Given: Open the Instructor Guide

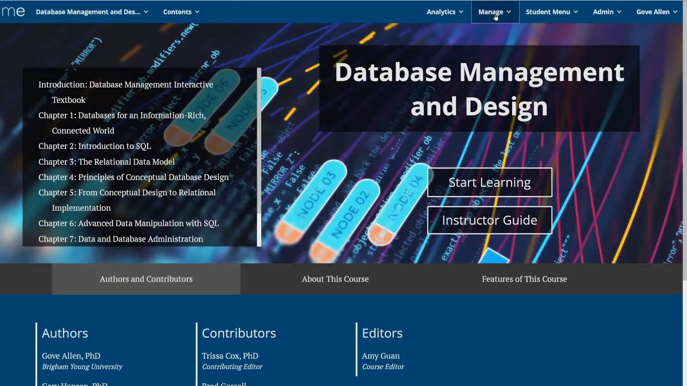Looking at the screenshot, I should click(x=489, y=220).
